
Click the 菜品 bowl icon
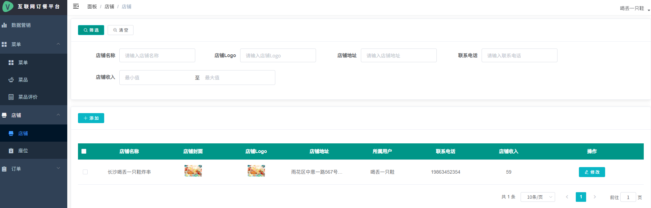click(11, 80)
